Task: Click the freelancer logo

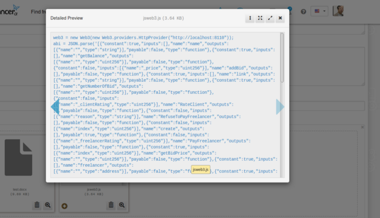Action: pos(9,10)
